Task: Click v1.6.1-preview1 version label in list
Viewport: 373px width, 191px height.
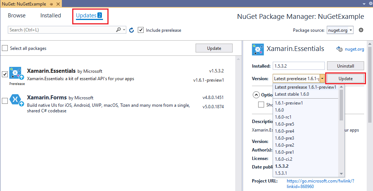Action: coord(209,80)
